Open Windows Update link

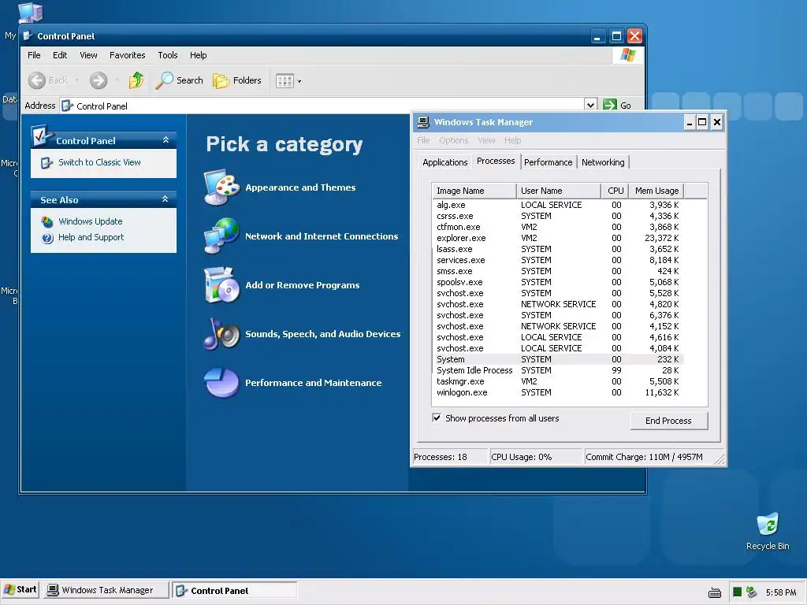pyautogui.click(x=90, y=221)
